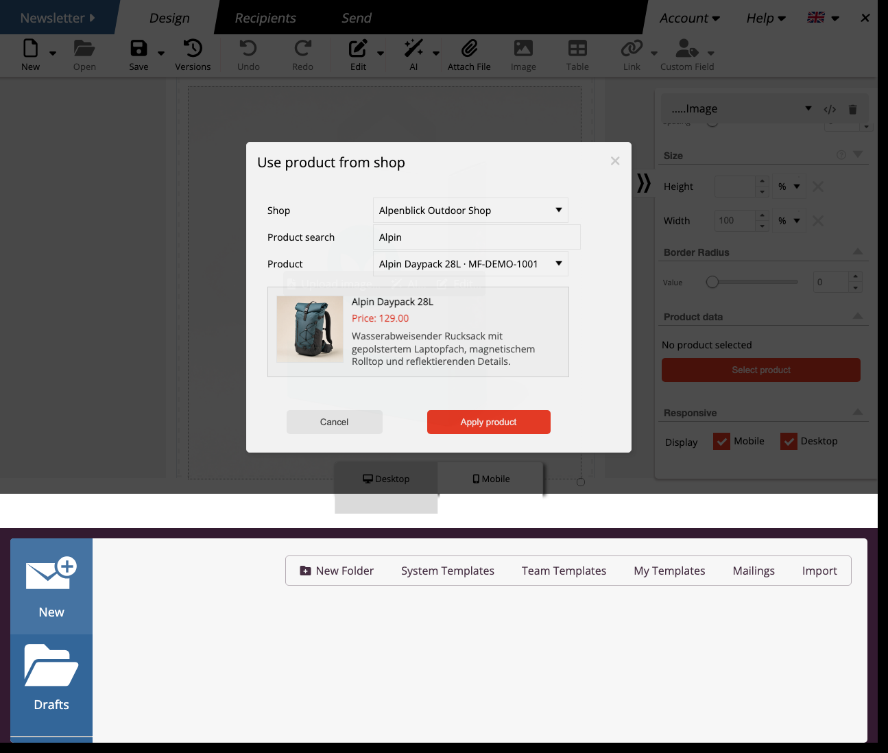The image size is (888, 753).
Task: Close the Use product from shop dialog
Action: pyautogui.click(x=615, y=160)
